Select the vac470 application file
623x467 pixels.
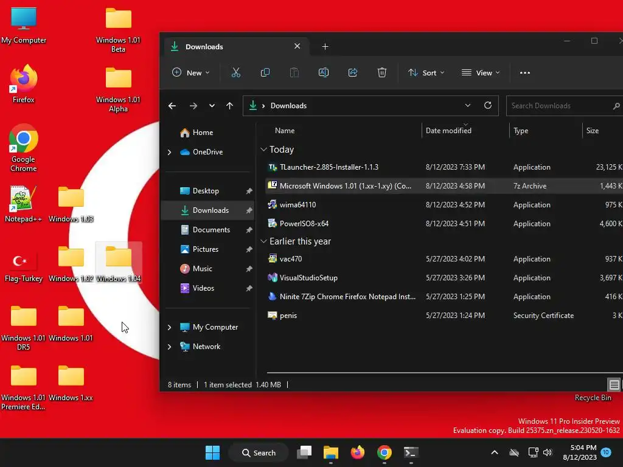[444, 259]
